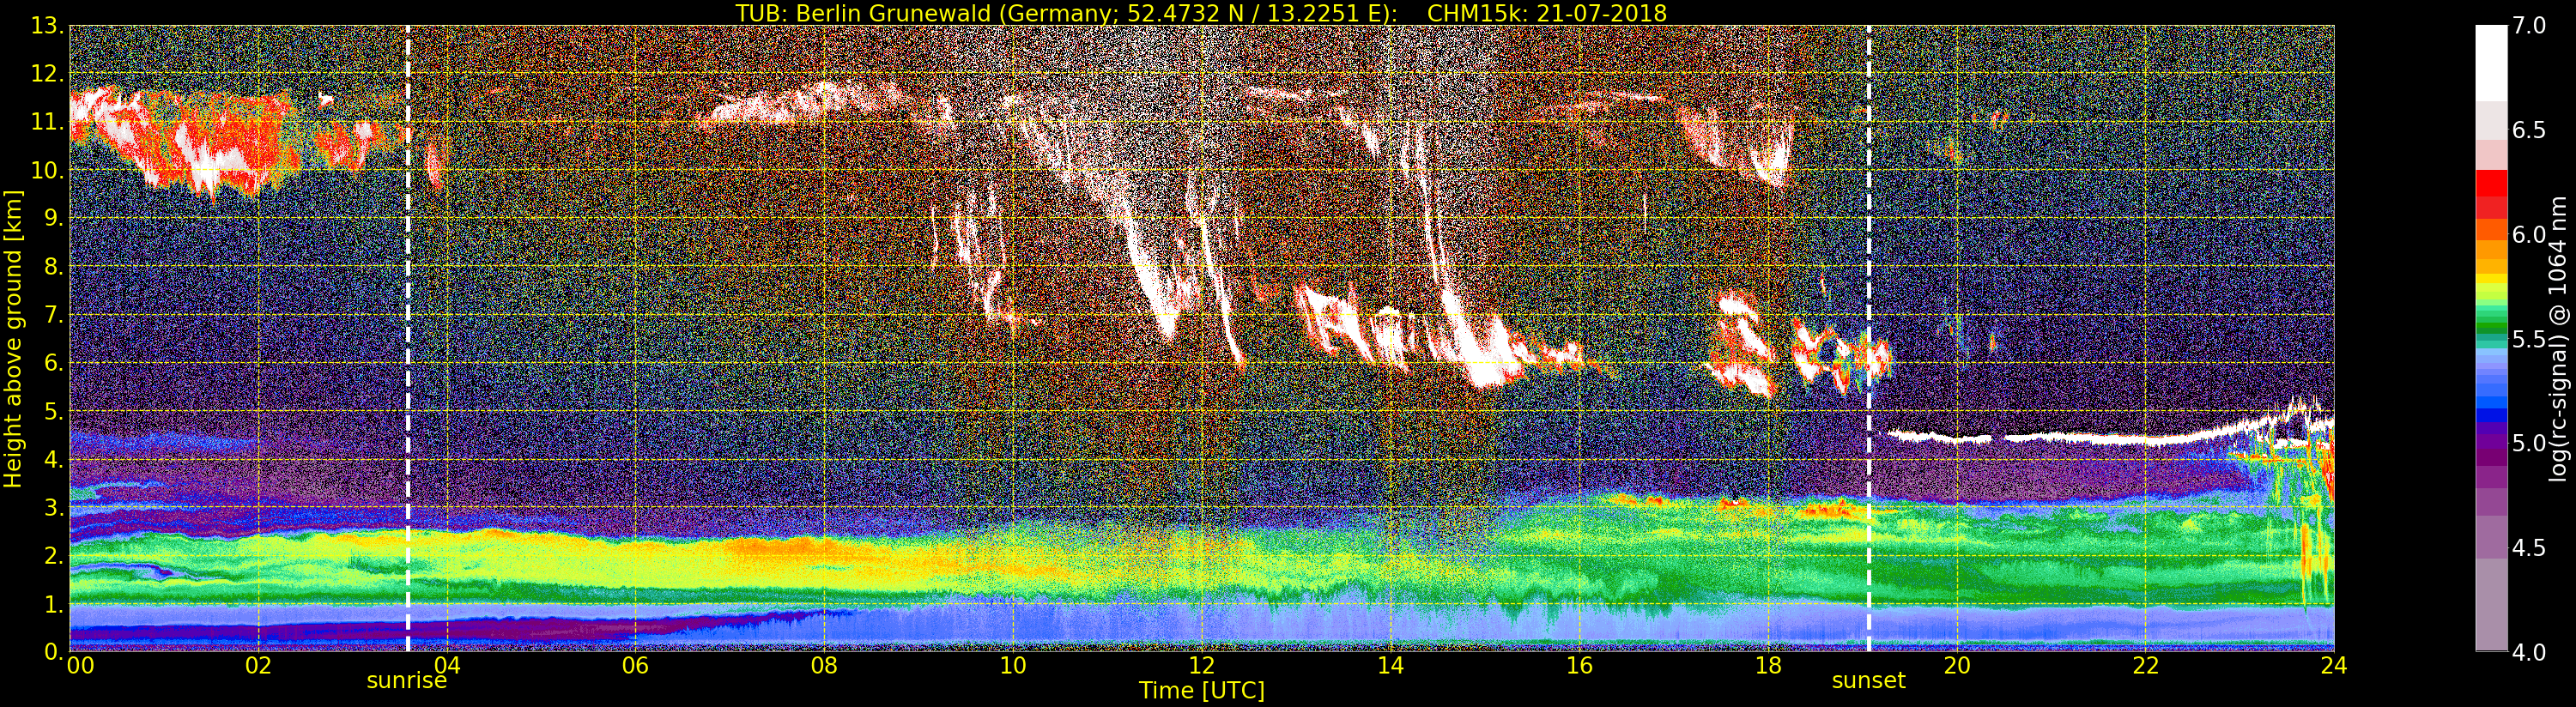This screenshot has height=707, width=2576.
Task: Click the x-axis time tick label 16
Action: pos(1579,666)
